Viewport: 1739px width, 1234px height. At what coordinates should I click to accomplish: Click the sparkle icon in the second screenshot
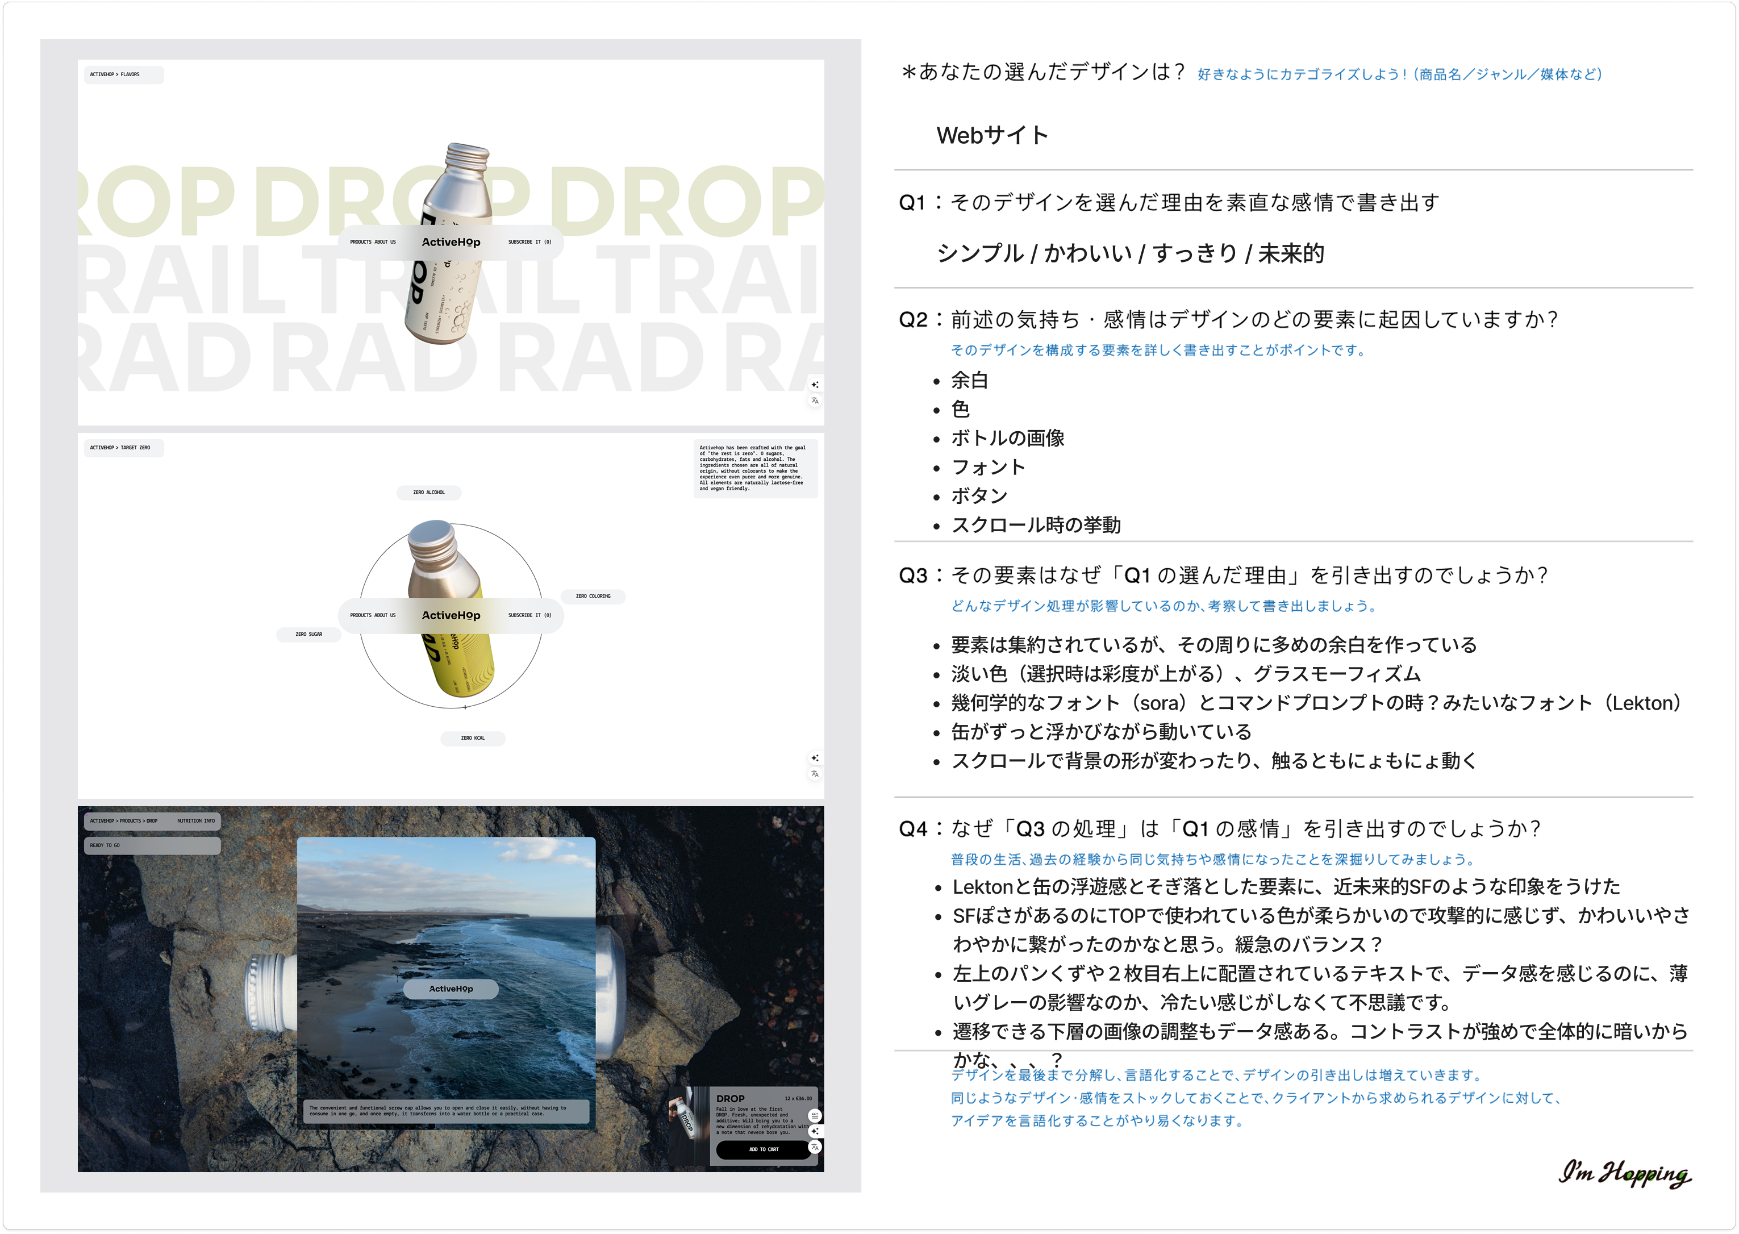815,757
